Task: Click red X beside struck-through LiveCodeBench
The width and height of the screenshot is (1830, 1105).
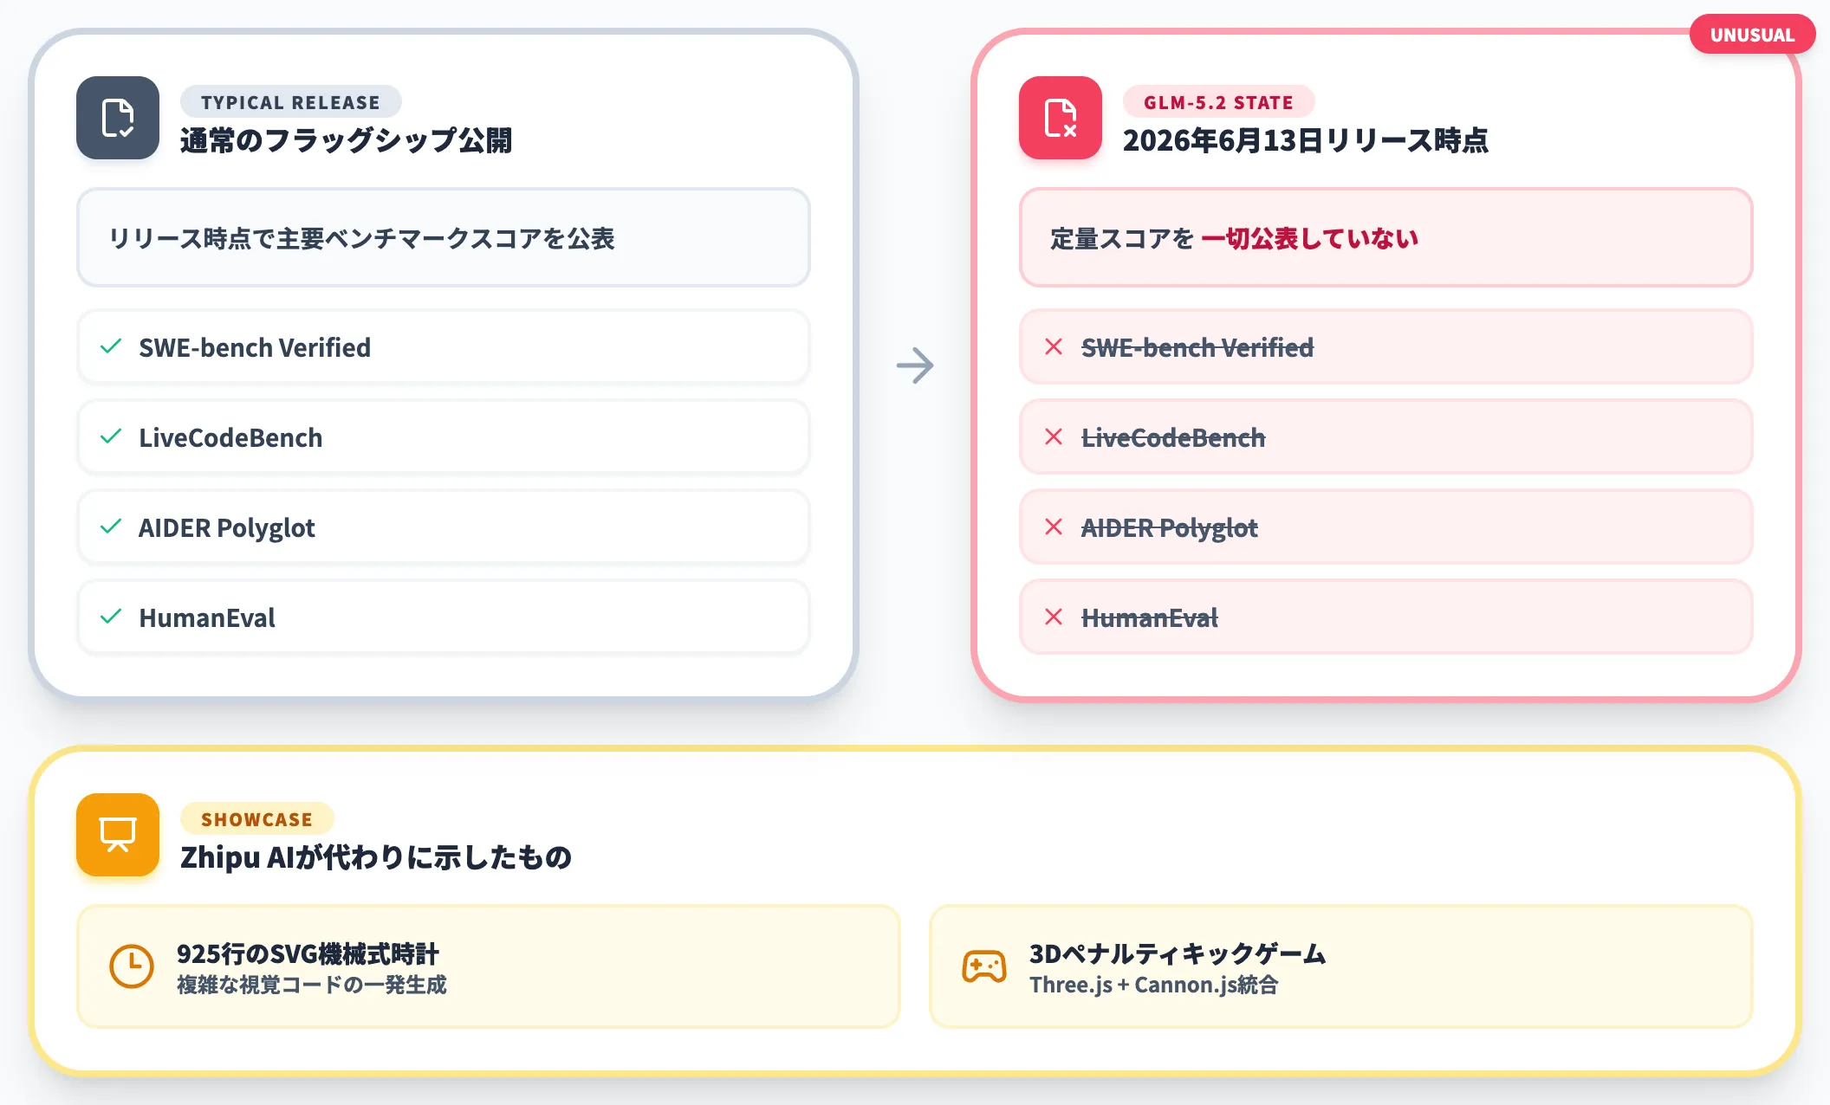Action: coord(1054,436)
